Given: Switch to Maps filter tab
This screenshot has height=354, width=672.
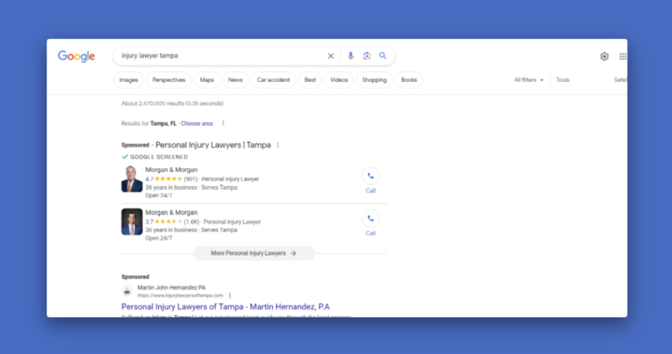Looking at the screenshot, I should pyautogui.click(x=207, y=80).
